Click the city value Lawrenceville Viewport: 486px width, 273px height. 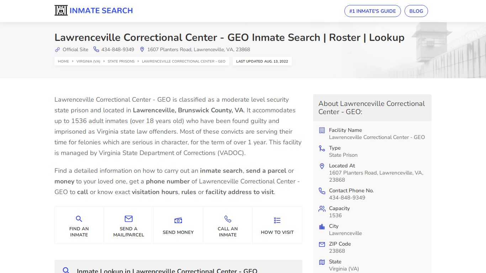coord(345,233)
